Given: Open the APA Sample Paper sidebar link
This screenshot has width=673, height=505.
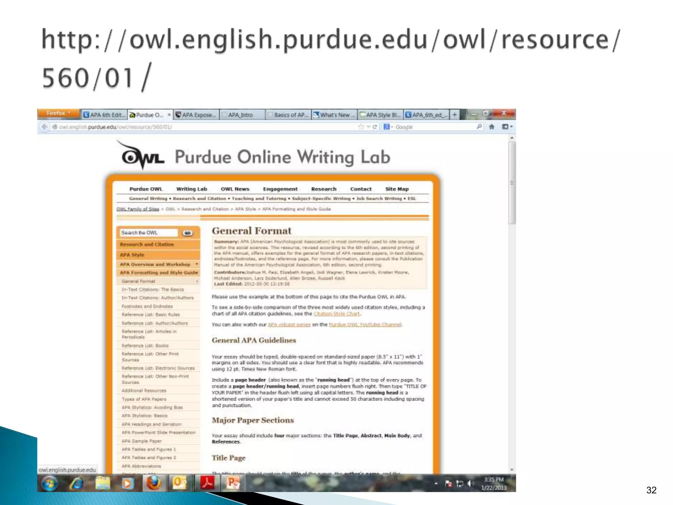Looking at the screenshot, I should coord(142,441).
